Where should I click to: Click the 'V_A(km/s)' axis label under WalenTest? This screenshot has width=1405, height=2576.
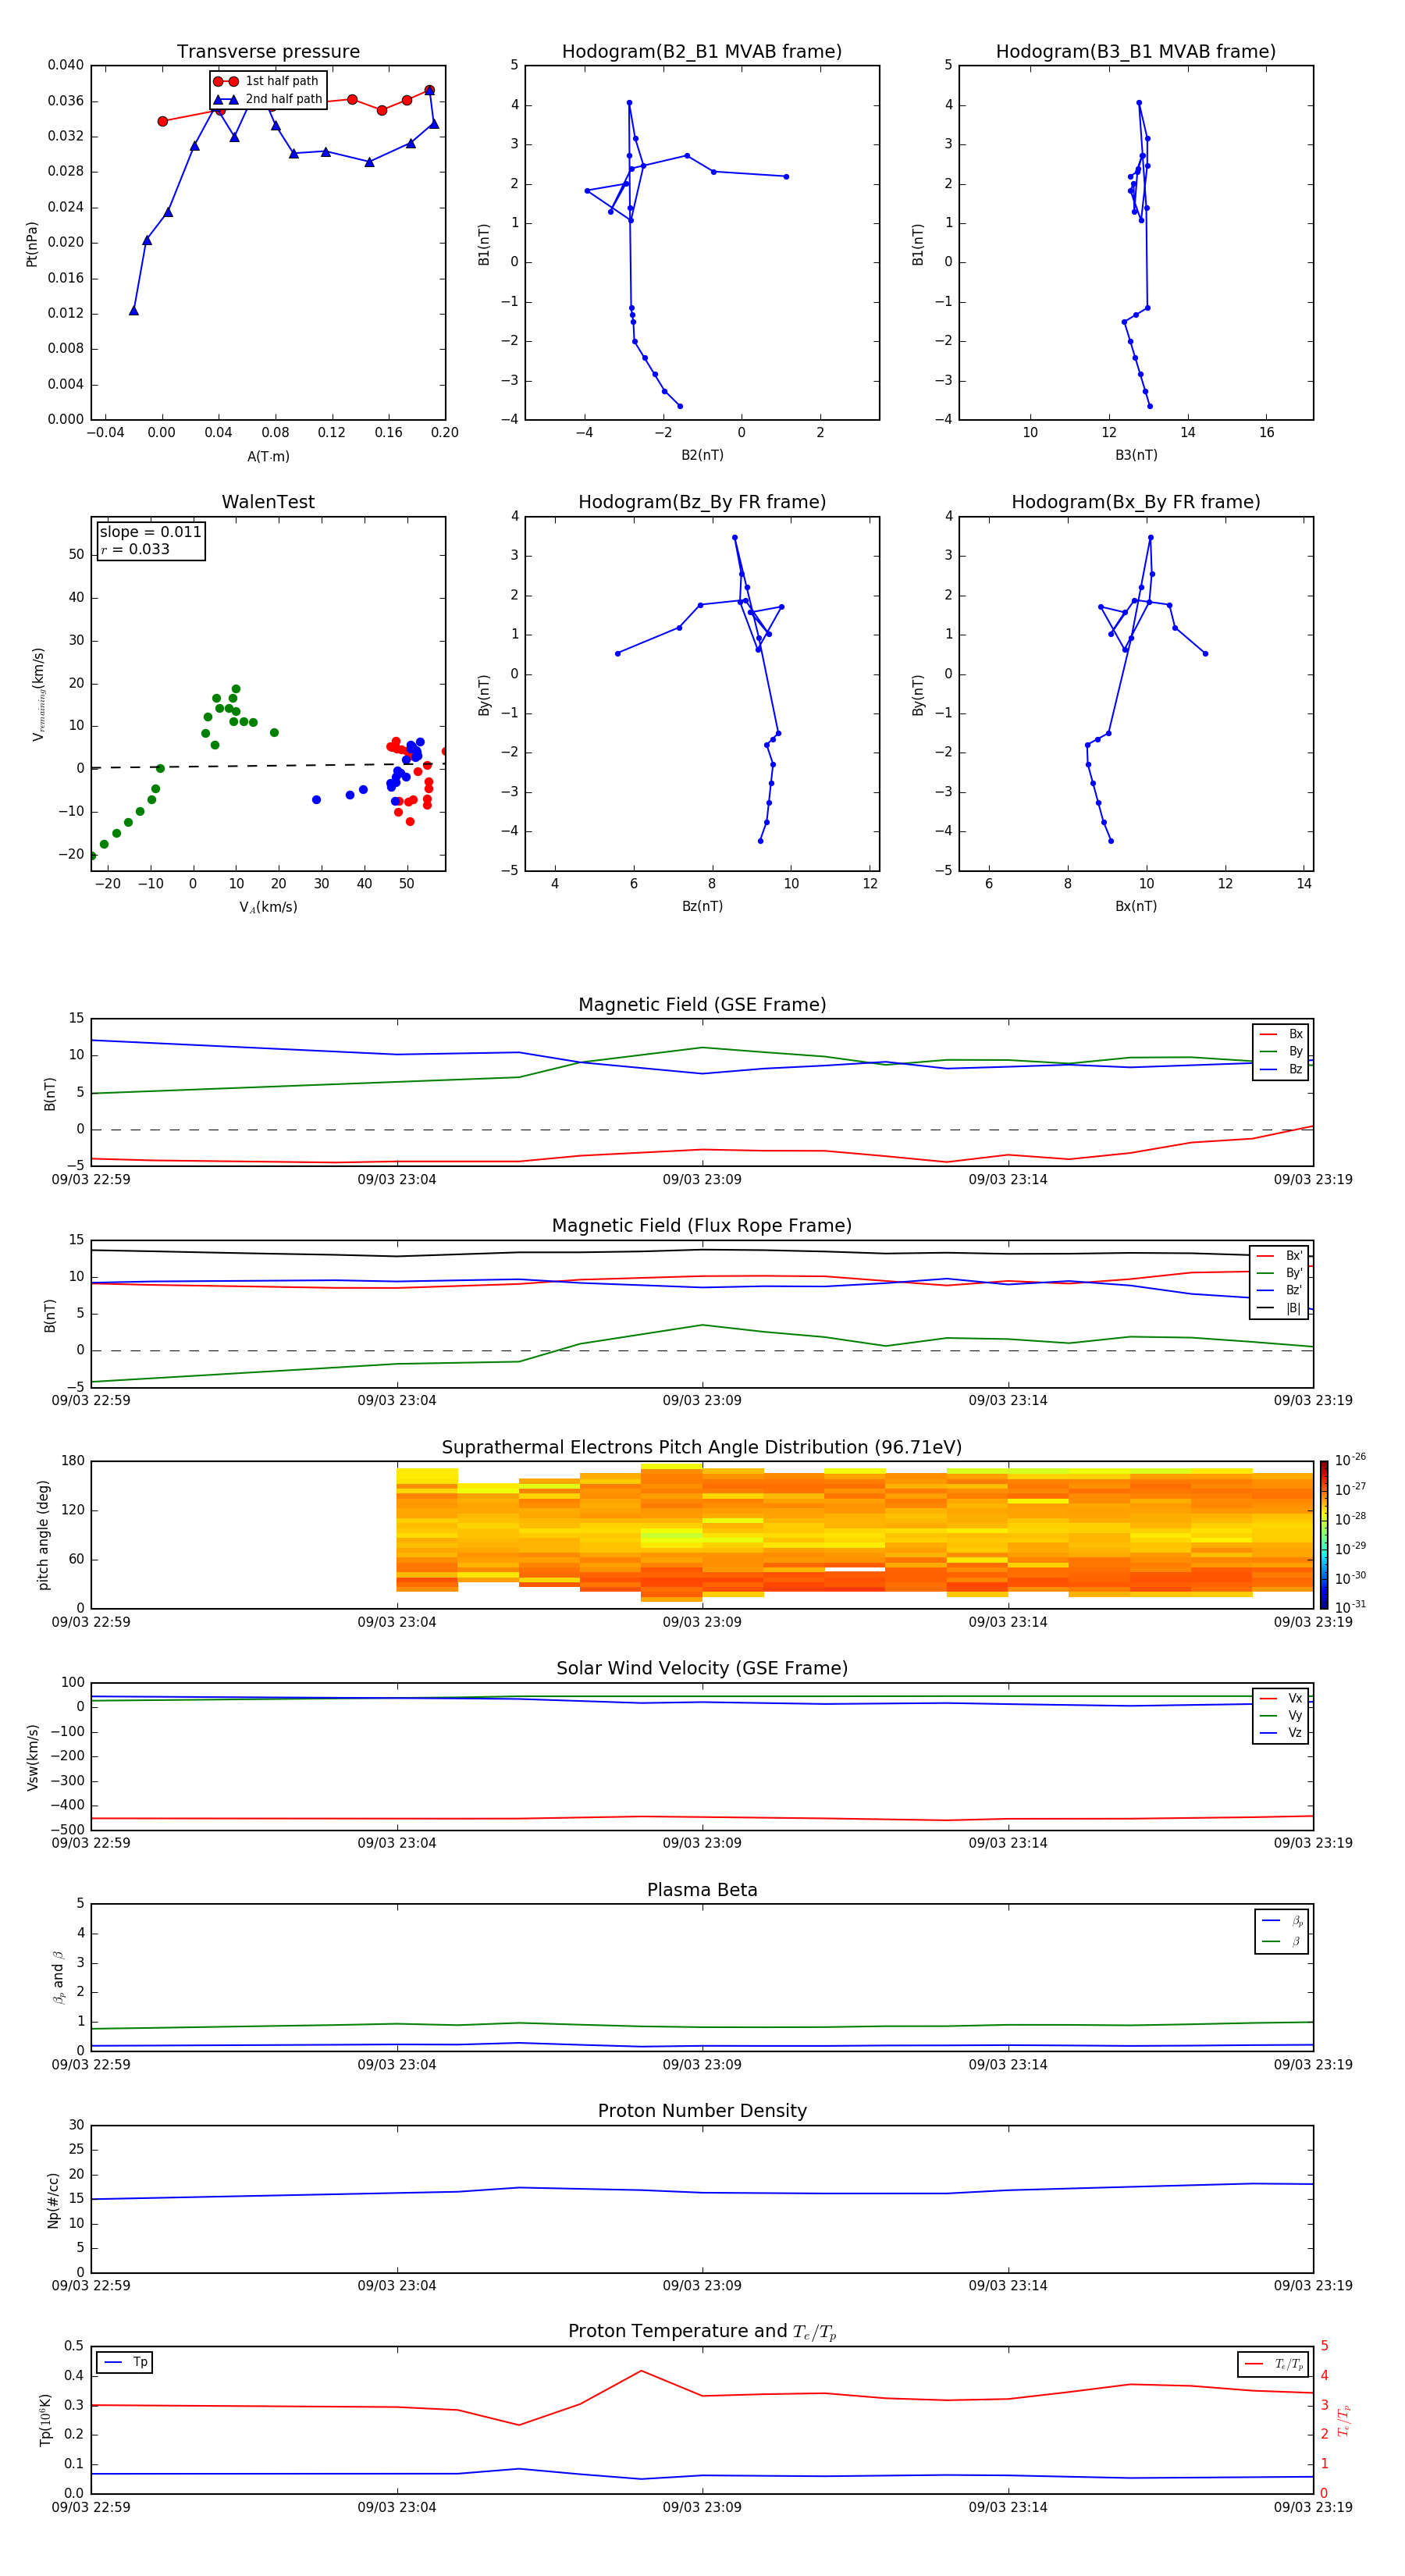(x=268, y=907)
